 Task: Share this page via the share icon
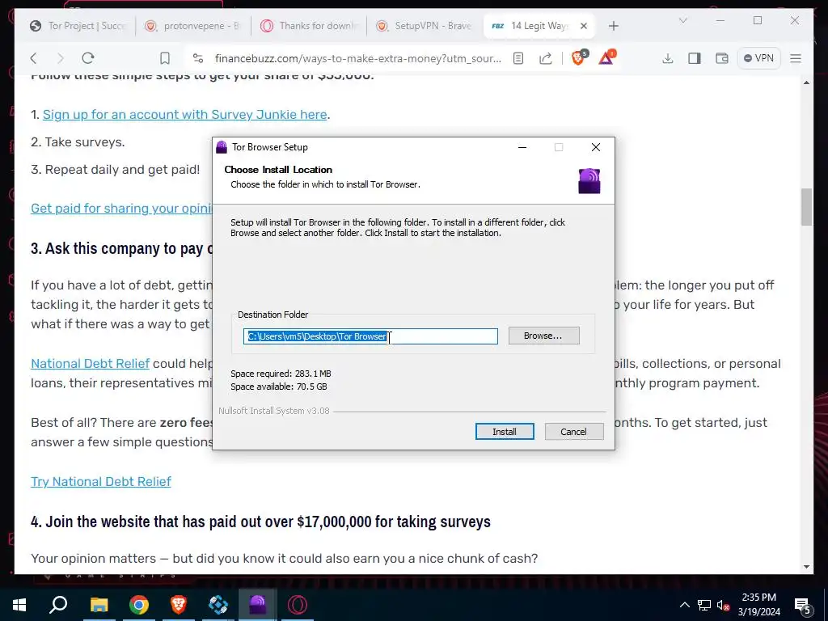click(546, 58)
